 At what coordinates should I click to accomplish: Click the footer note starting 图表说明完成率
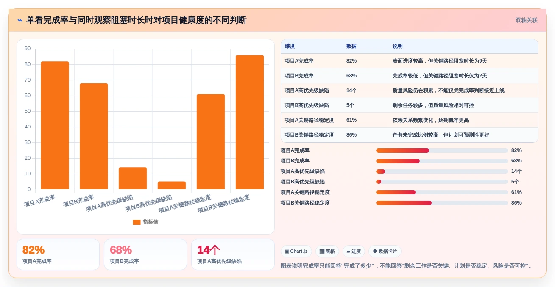[x=407, y=266]
